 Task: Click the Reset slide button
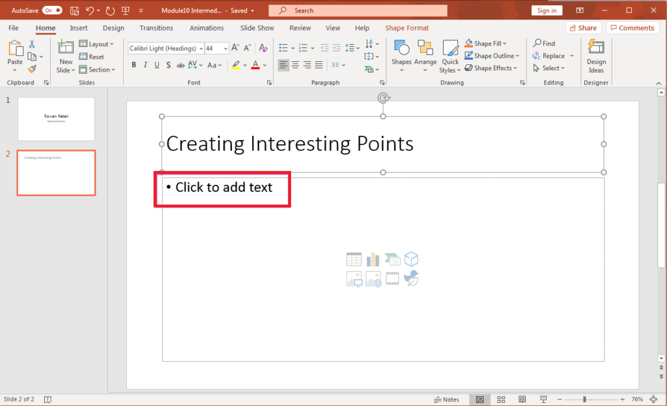pos(91,57)
